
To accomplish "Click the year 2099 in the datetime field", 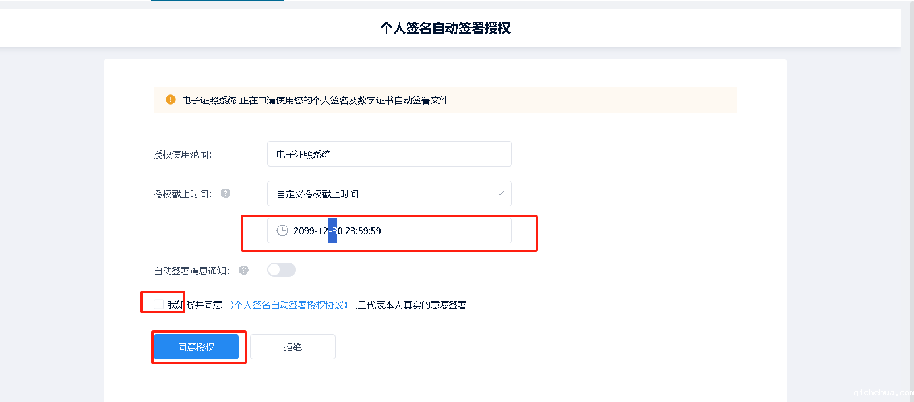I will click(304, 231).
